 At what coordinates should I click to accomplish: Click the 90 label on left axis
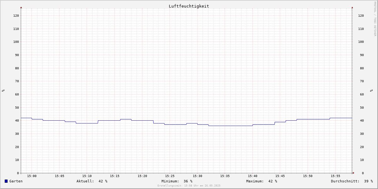coord(17,55)
